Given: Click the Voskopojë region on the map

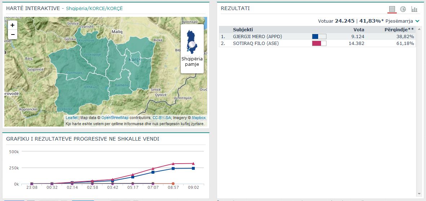Looking at the screenshot, I should [x=92, y=55].
